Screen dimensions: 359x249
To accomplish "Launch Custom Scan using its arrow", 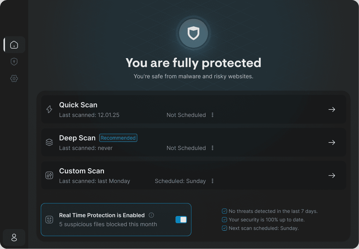I will [332, 175].
